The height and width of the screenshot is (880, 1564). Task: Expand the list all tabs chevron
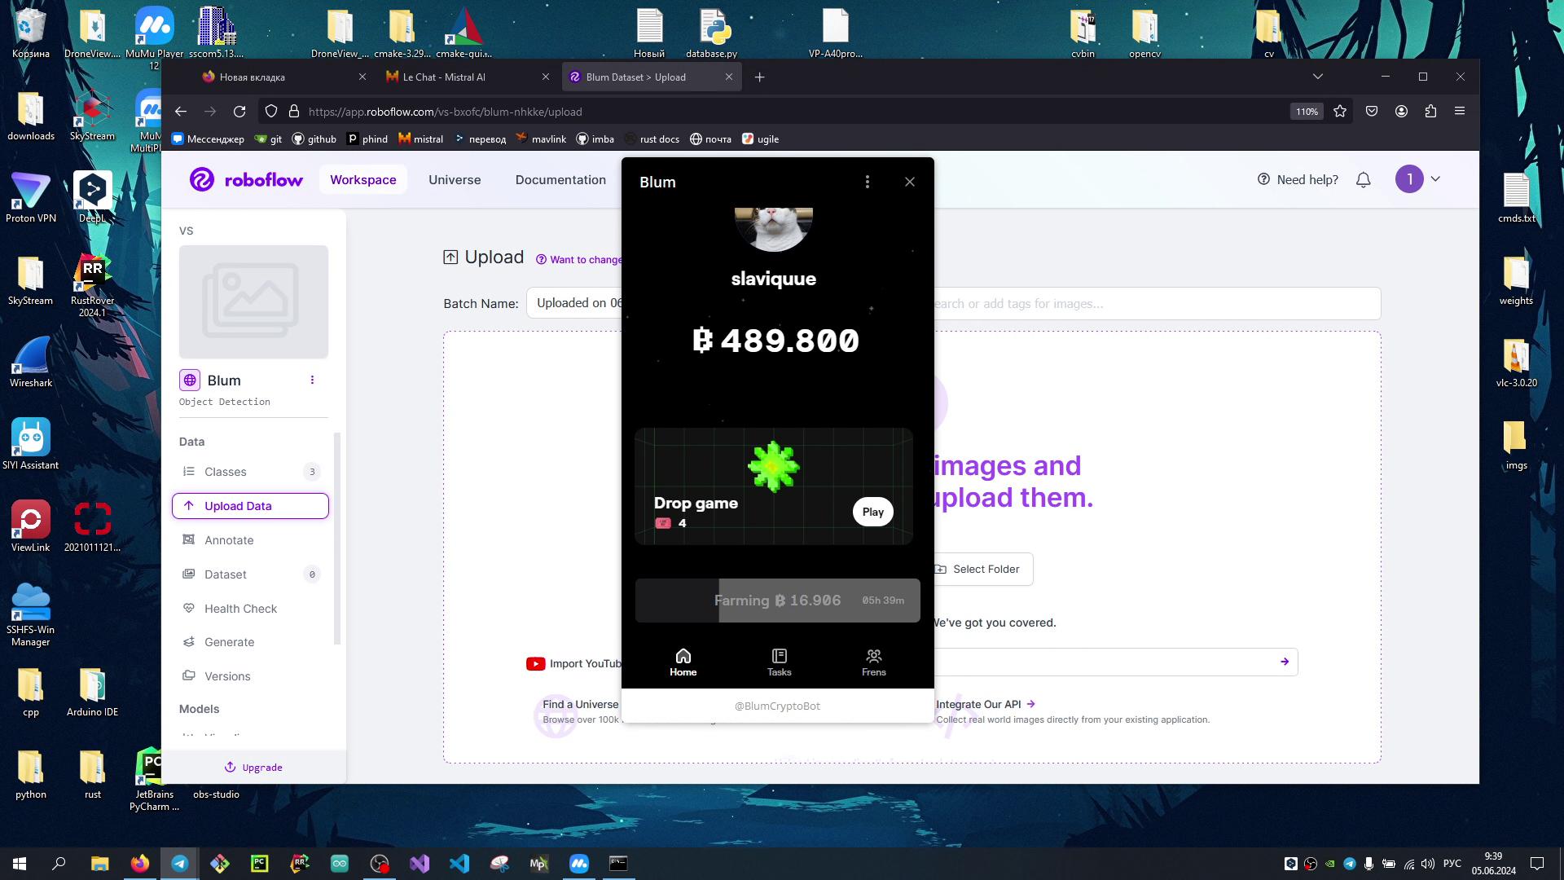coord(1318,77)
